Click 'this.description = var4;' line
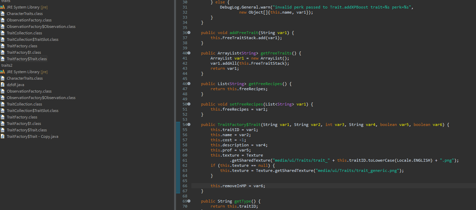This screenshot has height=210, width=476. 239,145
